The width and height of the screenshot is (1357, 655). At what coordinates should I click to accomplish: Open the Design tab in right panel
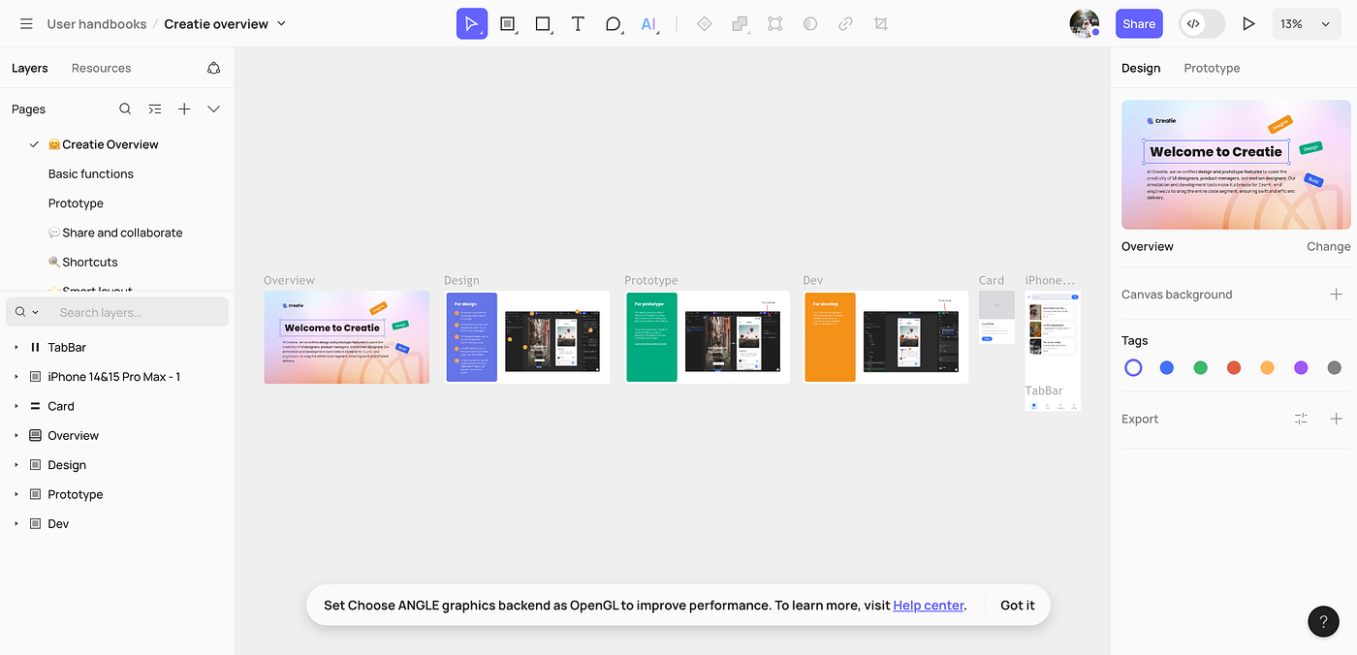[x=1141, y=68]
